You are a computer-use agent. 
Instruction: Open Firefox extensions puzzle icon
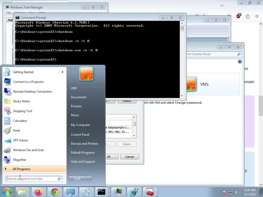point(248,16)
